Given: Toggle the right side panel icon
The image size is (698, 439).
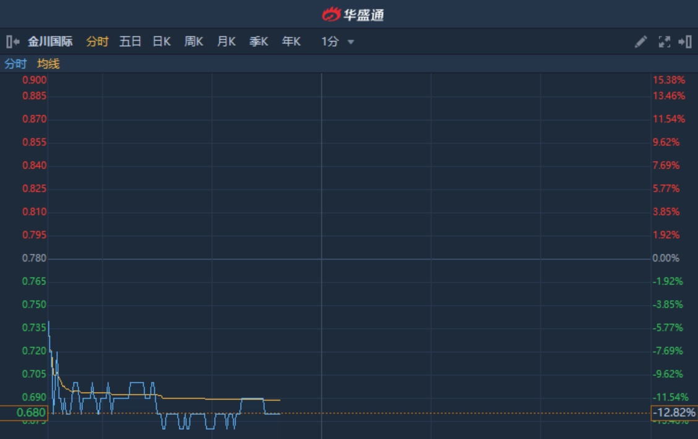Looking at the screenshot, I should pyautogui.click(x=684, y=42).
